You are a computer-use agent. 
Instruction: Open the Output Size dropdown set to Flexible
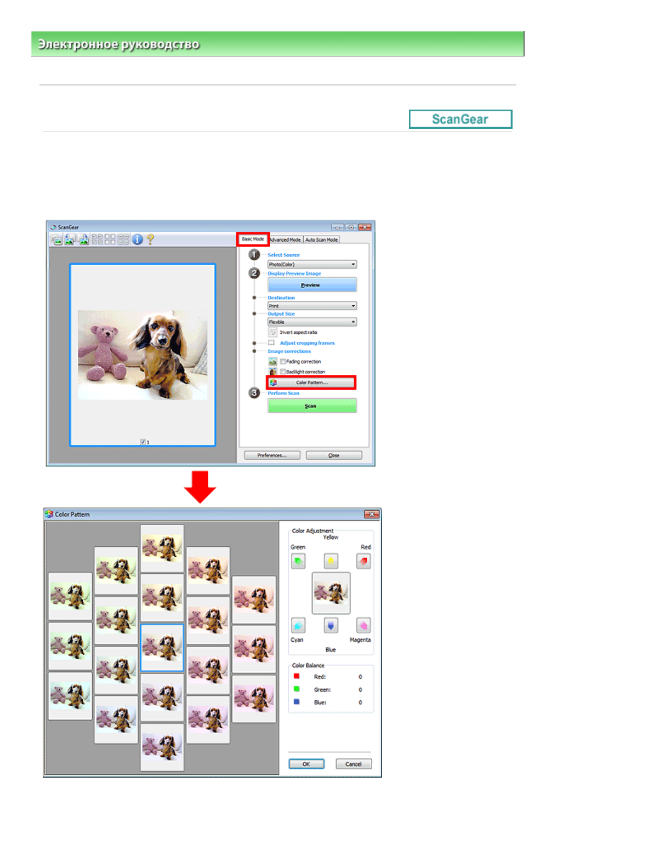(x=312, y=322)
